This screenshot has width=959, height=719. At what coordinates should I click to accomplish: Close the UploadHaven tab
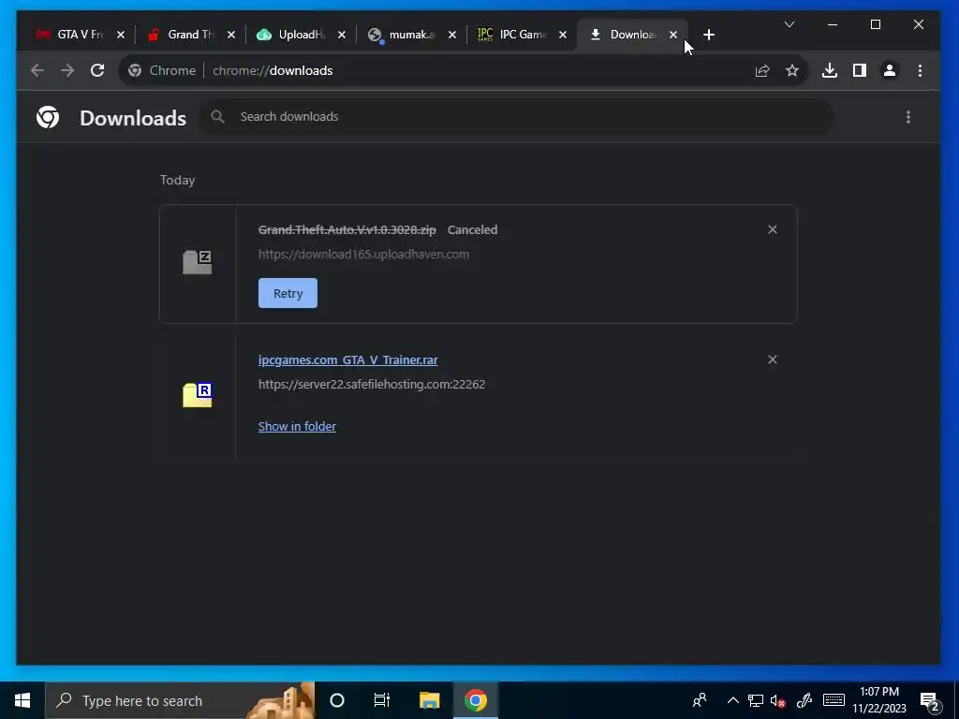[342, 35]
